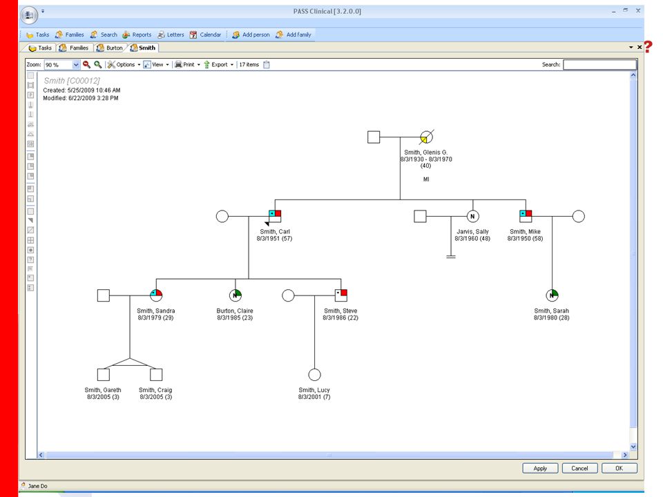Expand the Export dropdown arrow

[232, 65]
